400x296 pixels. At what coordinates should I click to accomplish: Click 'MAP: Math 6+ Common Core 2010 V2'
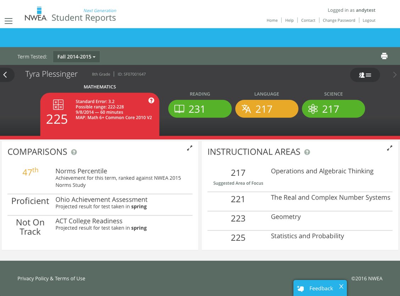coord(114,118)
